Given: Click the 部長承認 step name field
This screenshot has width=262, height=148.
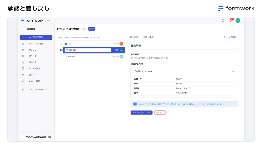Looking at the screenshot, I should point(88,50).
